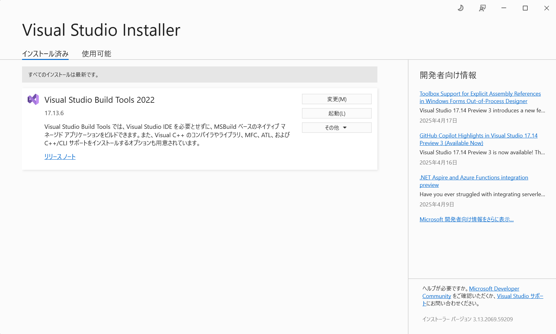Screen dimensions: 556x334
Task: Open GitHub Copilot Highlights article link
Action: pyautogui.click(x=478, y=139)
